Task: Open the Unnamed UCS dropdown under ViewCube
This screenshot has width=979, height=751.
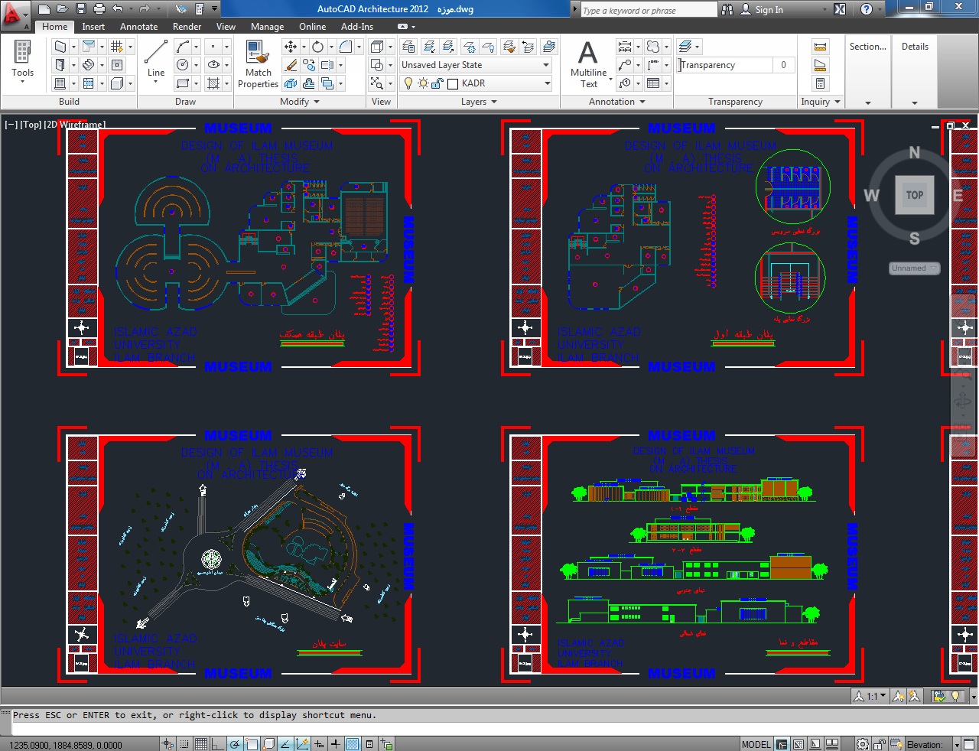Action: 914,268
